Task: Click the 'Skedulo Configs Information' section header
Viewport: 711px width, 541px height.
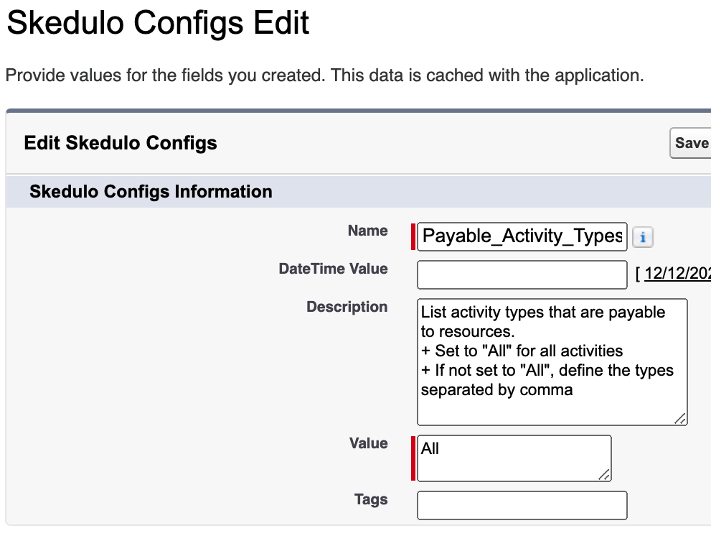Action: click(x=151, y=192)
